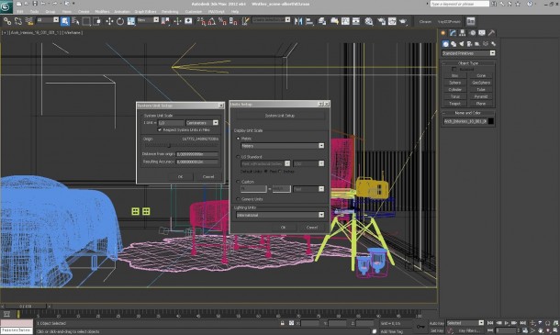Image resolution: width=560 pixels, height=335 pixels.
Task: Open the reference coordinate system dropdown
Action: click(148, 20)
